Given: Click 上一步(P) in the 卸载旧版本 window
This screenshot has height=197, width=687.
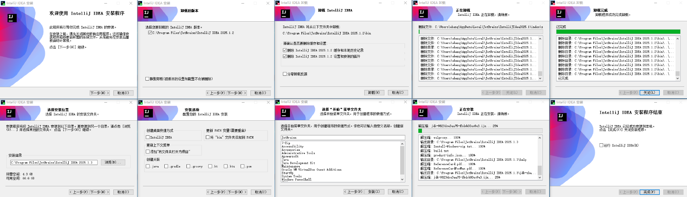Looking at the screenshot, I should [216, 93].
